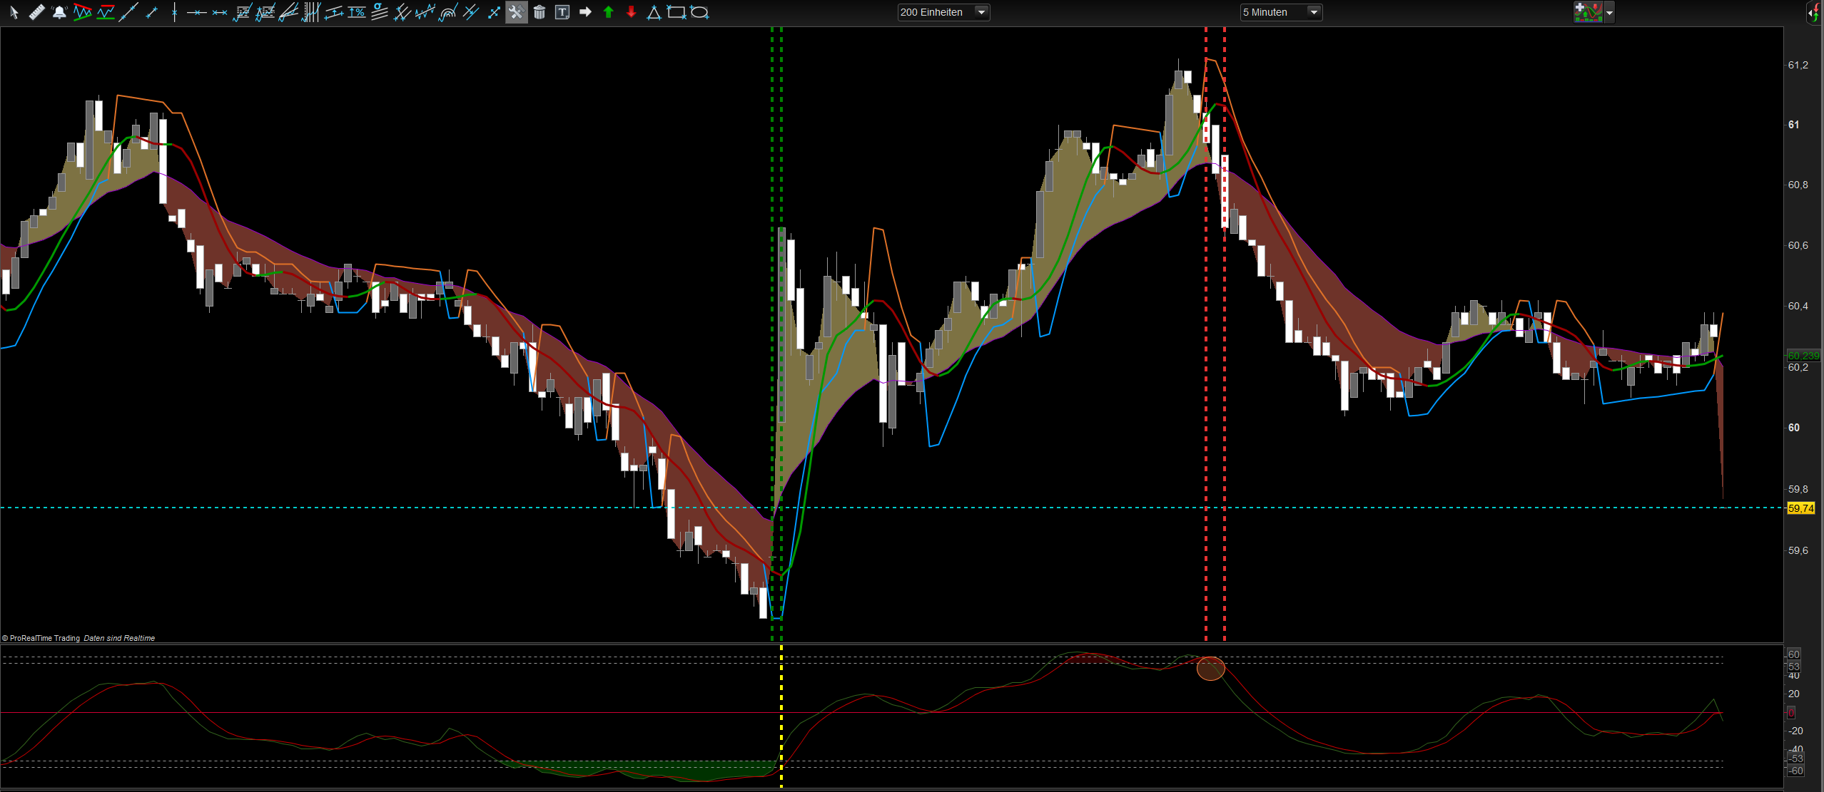The height and width of the screenshot is (792, 1824).
Task: Expand the indicator button's dropdown arrow
Action: 1609,13
